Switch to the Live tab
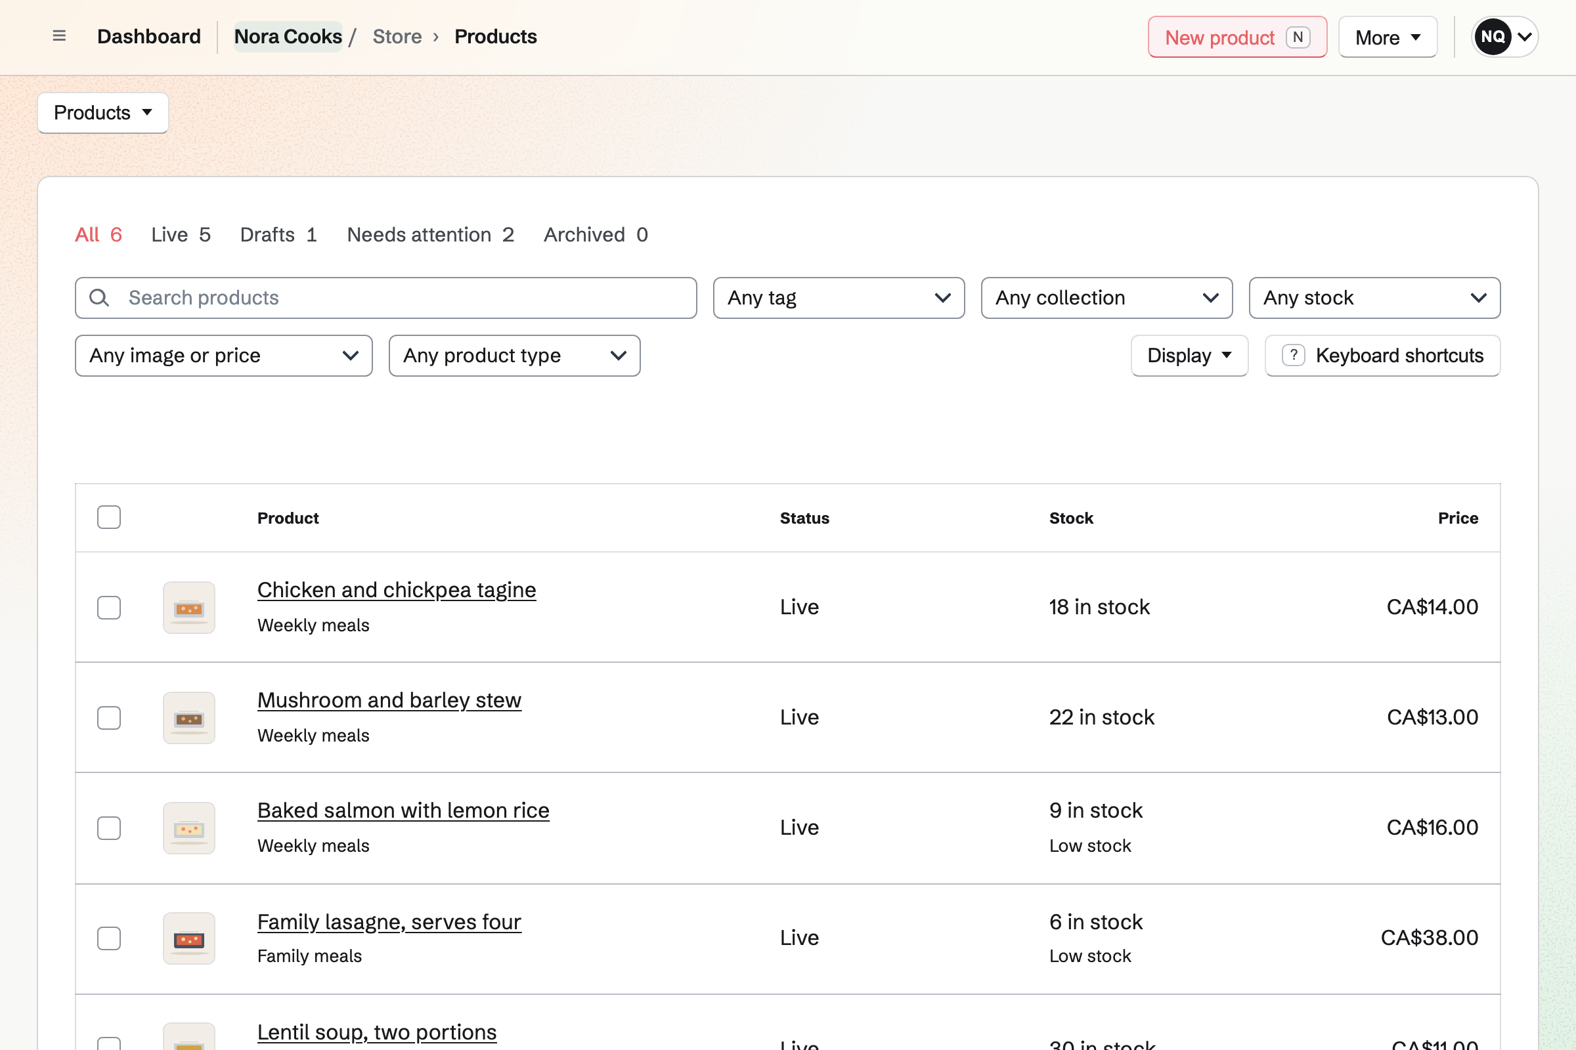 181,234
